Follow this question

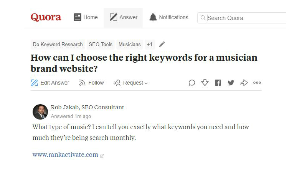coord(91,83)
